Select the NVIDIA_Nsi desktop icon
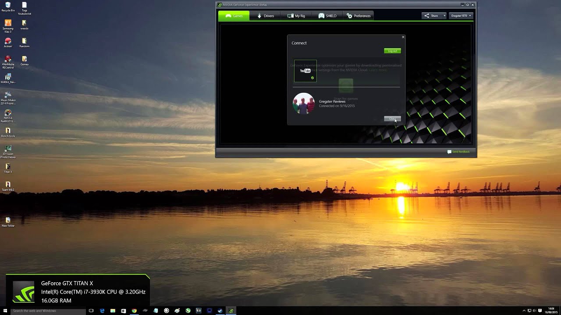The height and width of the screenshot is (315, 561). point(8,79)
